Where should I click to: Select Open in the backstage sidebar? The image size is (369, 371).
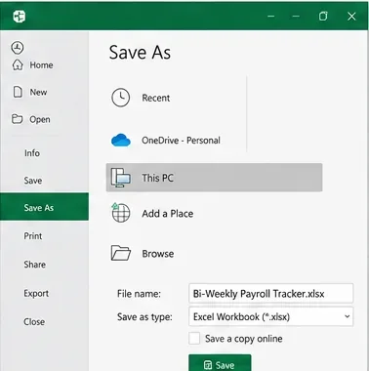(x=40, y=119)
